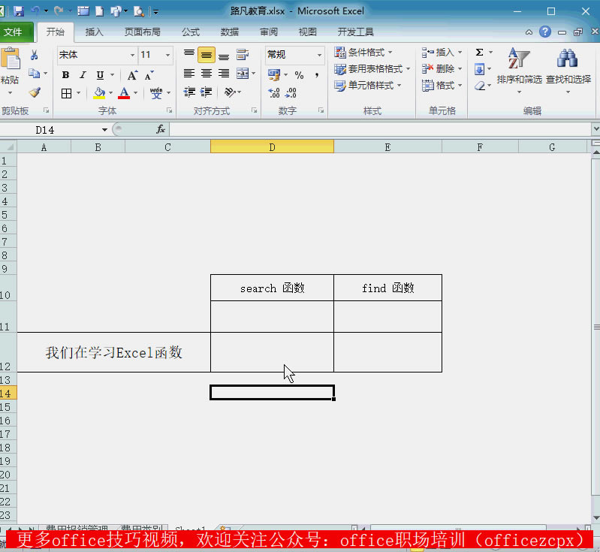
Task: Click Merge and Center icon
Action: point(243,73)
